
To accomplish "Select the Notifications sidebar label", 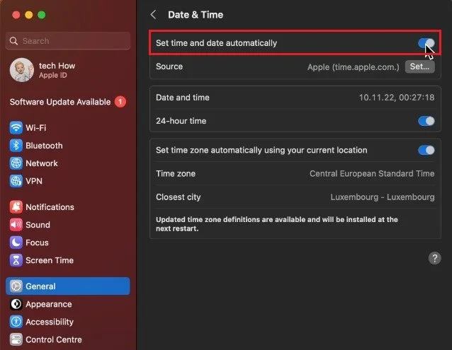I will coord(50,207).
